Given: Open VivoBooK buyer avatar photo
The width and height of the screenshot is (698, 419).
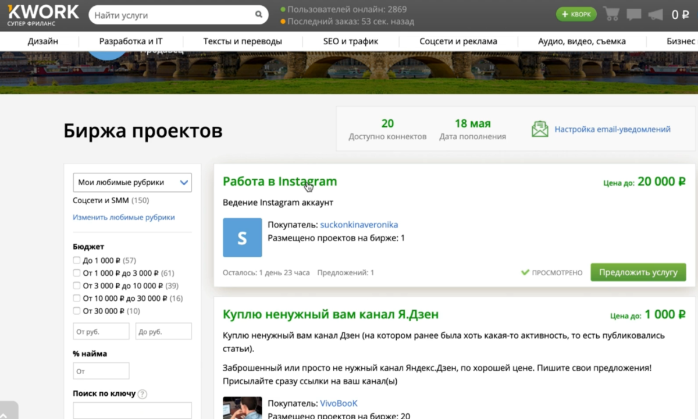Looking at the screenshot, I should point(243,407).
